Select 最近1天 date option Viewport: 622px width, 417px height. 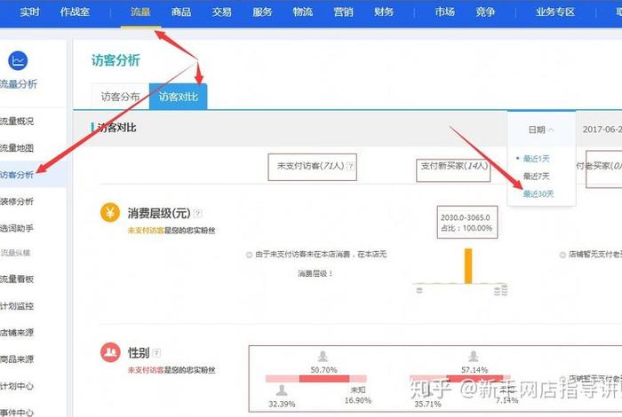(536, 159)
